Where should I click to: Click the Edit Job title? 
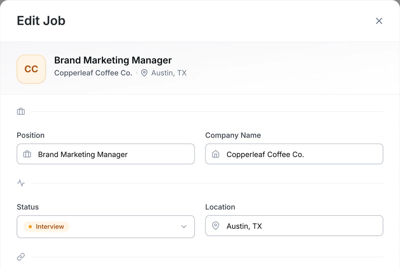[x=41, y=21]
